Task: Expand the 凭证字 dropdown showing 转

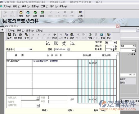Action: pyautogui.click(x=115, y=43)
